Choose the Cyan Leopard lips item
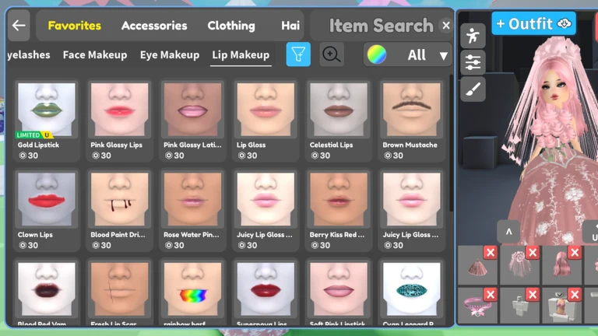Screen dimensions: 598x336 pos(411,292)
